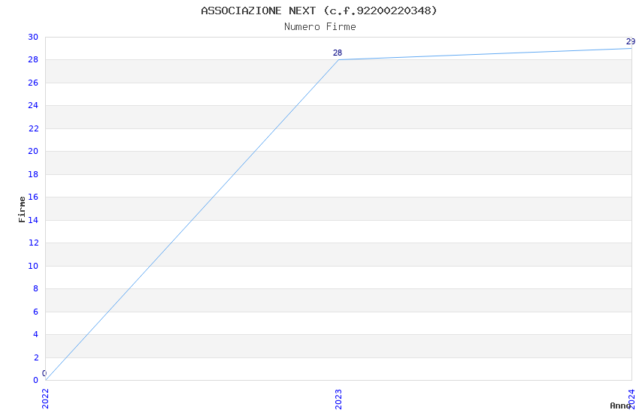This screenshot has width=639, height=413.
Task: Click y-axis tick value 10
Action: coord(33,266)
